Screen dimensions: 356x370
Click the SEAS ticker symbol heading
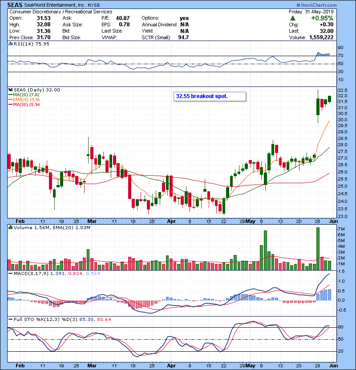click(15, 5)
